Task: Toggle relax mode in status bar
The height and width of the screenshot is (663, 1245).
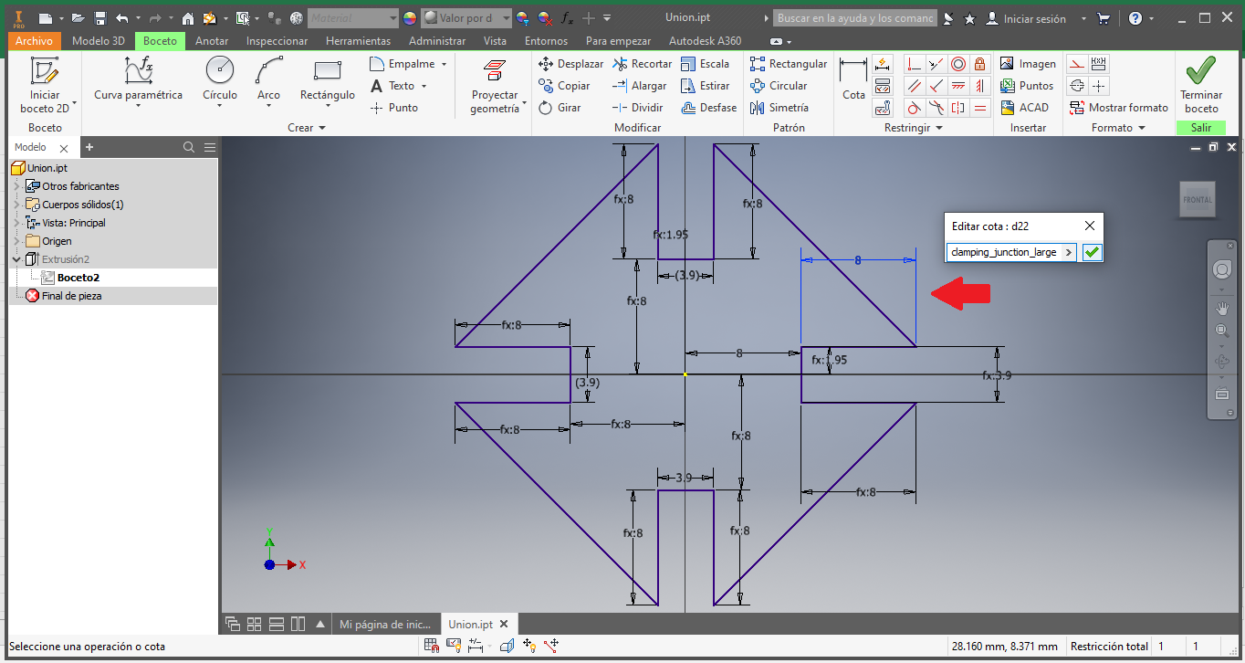Action: pyautogui.click(x=550, y=646)
